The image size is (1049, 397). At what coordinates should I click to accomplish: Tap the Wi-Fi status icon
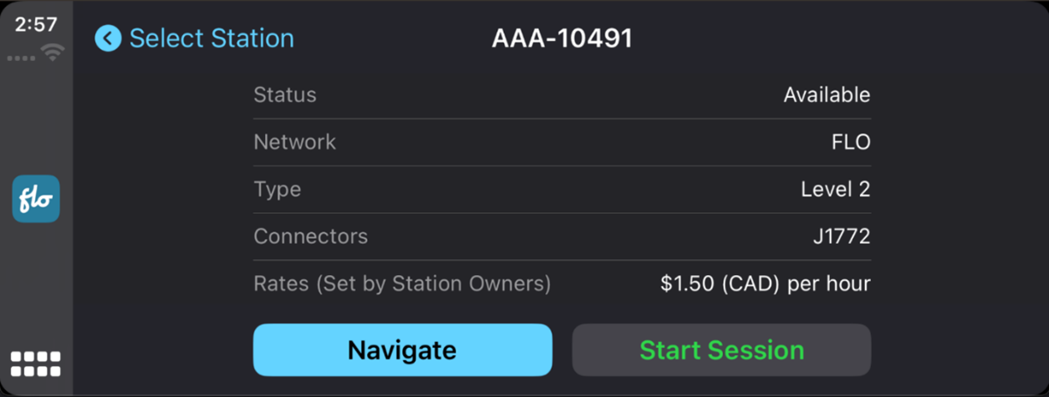pos(54,53)
